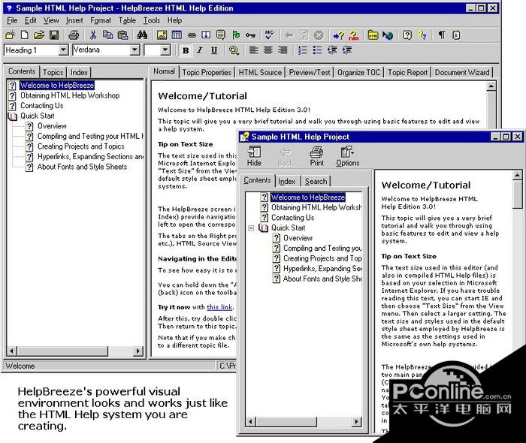The height and width of the screenshot is (443, 526).
Task: Click the key icon in toolbar
Action: click(x=250, y=35)
